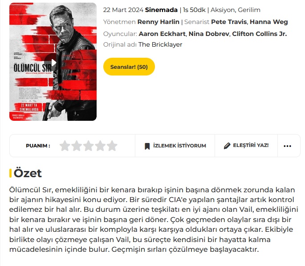
Task: Click the İzlemek İstiyorum watchlist label
Action: 179,146
